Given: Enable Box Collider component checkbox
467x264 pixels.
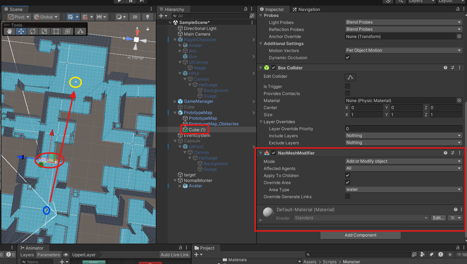Looking at the screenshot, I should (x=274, y=68).
